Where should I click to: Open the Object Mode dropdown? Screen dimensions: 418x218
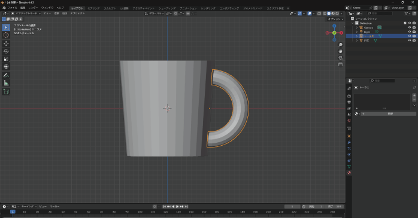point(26,13)
